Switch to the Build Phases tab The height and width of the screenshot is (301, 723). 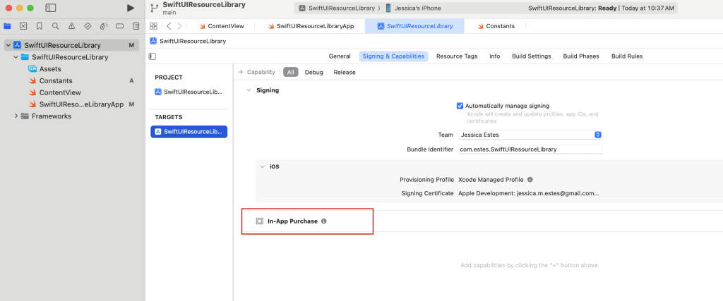tap(581, 56)
